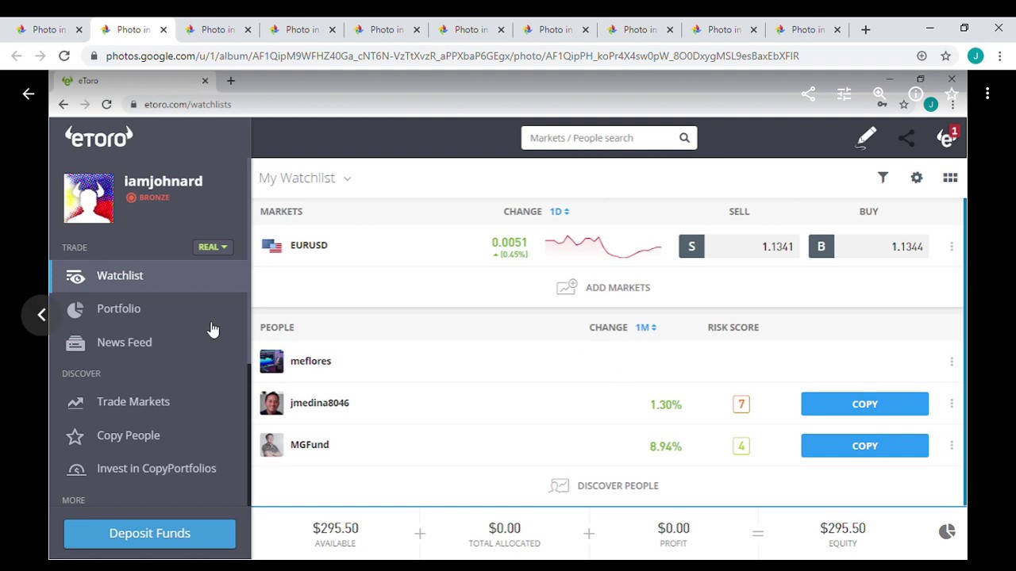
Task: Copy trader MGFund
Action: 864,446
